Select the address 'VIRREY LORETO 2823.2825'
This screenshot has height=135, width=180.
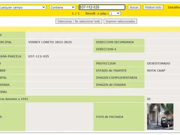pyautogui.click(x=50, y=42)
